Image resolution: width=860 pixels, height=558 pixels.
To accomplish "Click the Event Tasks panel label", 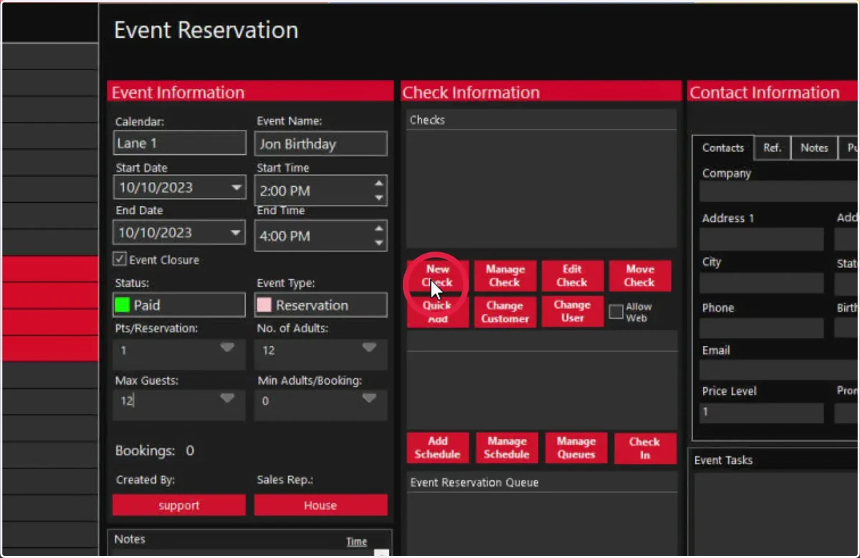I will coord(723,460).
